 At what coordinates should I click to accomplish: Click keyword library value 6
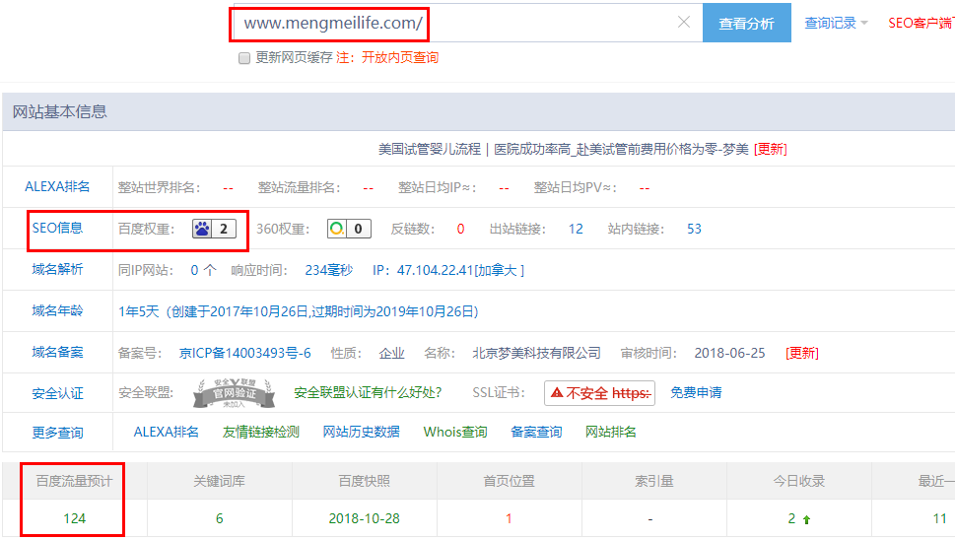coord(219,518)
